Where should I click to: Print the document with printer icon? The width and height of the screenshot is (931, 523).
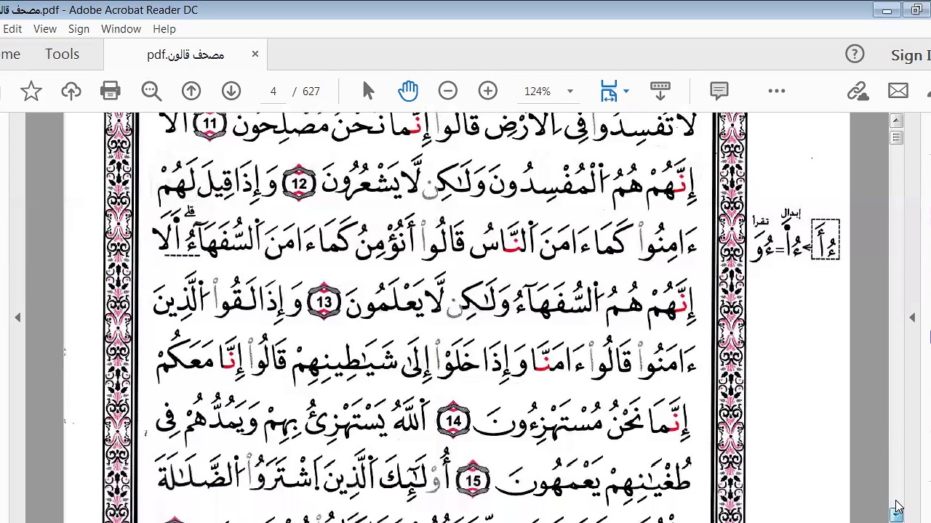[111, 91]
